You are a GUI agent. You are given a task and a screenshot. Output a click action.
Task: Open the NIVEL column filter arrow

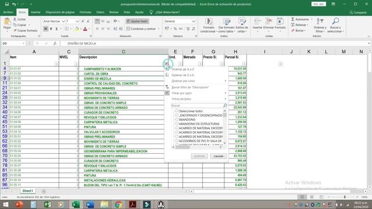(x=76, y=64)
